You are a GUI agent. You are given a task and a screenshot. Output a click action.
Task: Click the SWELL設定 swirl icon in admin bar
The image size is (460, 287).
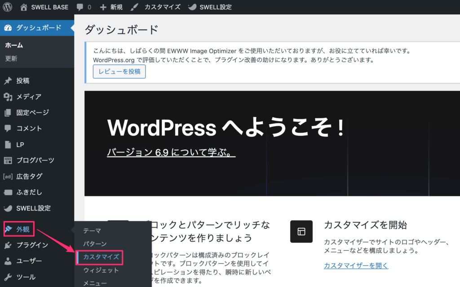tap(193, 7)
